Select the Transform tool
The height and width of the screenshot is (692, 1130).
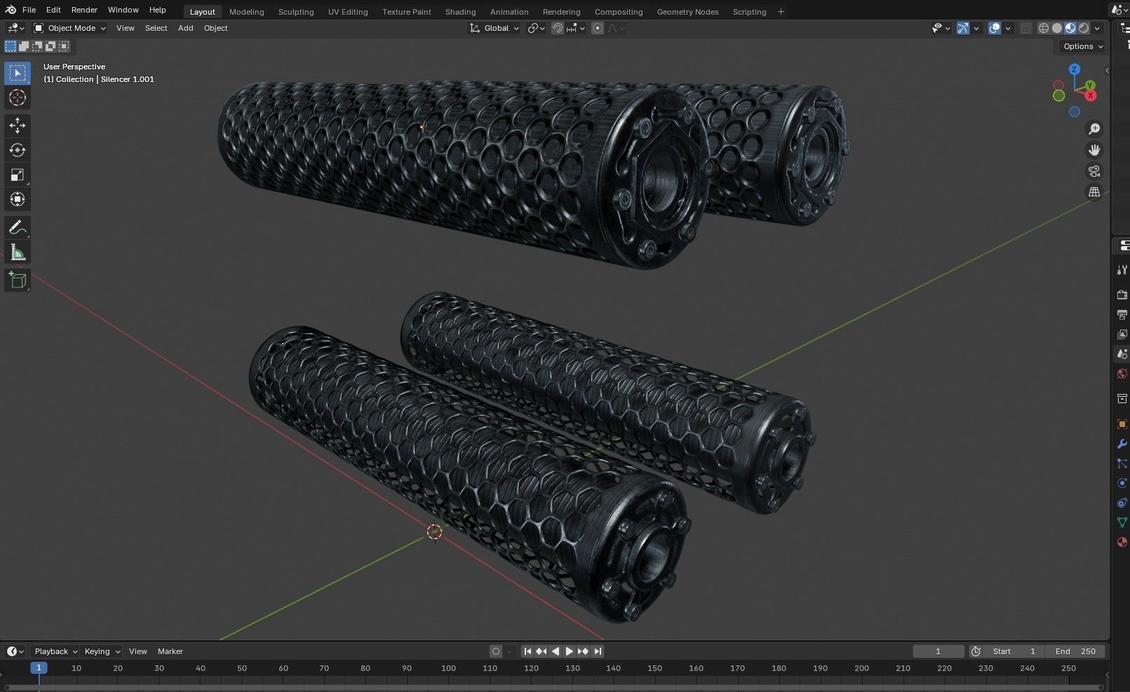coord(18,199)
